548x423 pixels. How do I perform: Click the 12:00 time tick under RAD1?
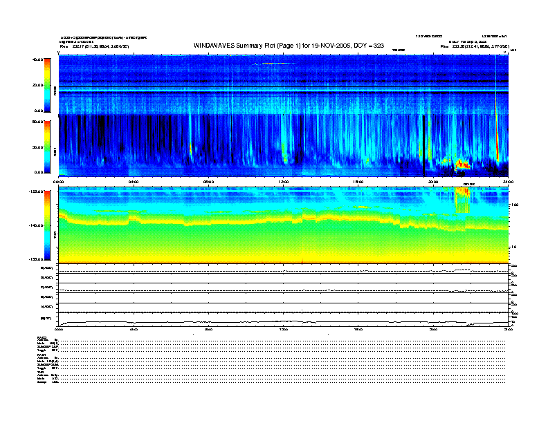[x=284, y=182]
